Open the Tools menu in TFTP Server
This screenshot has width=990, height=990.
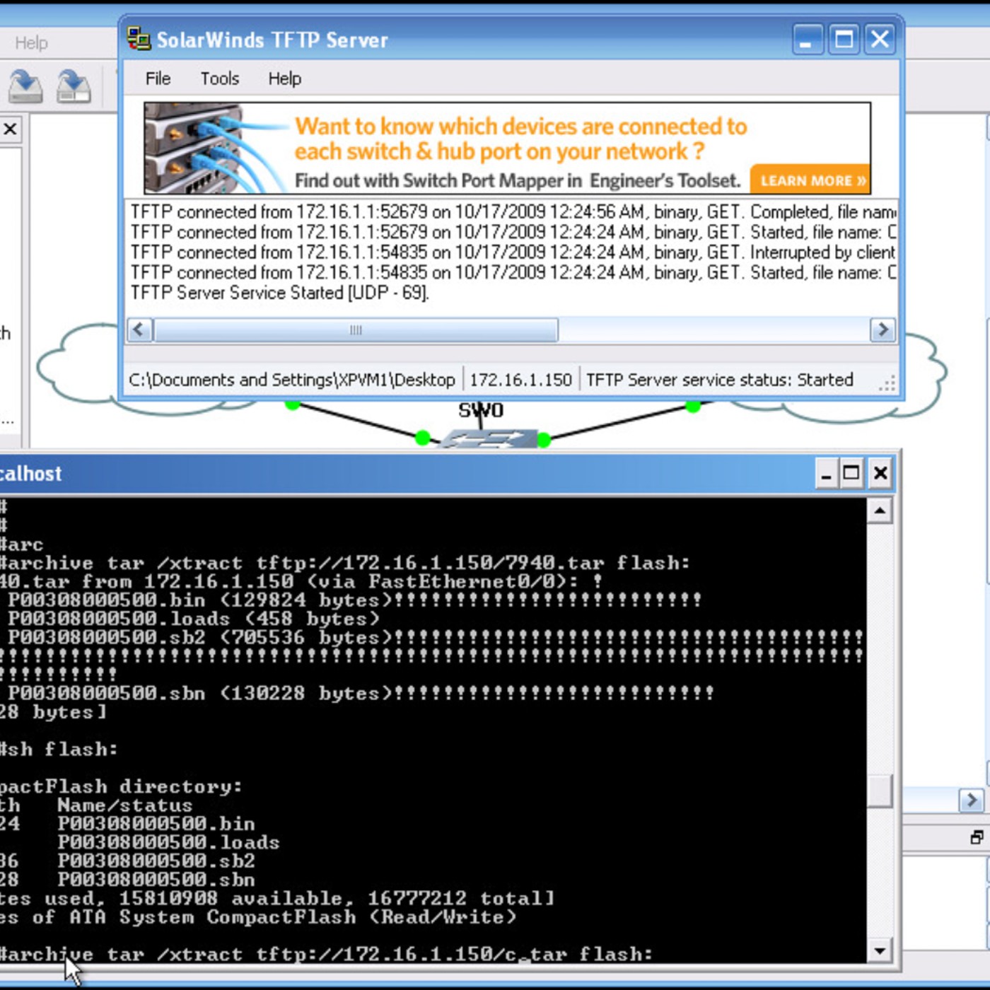pyautogui.click(x=219, y=78)
